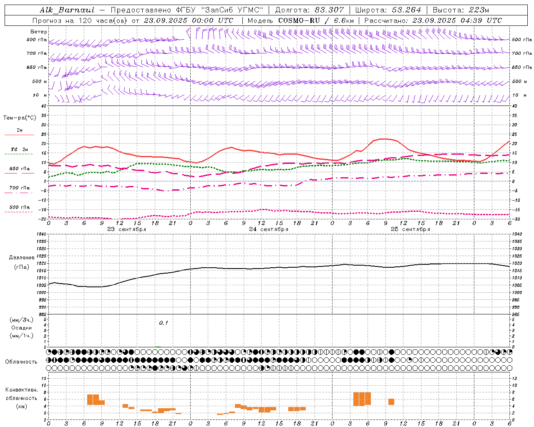The image size is (534, 427).
Task: Click the Долгота: 83.307 value
Action: (x=310, y=10)
